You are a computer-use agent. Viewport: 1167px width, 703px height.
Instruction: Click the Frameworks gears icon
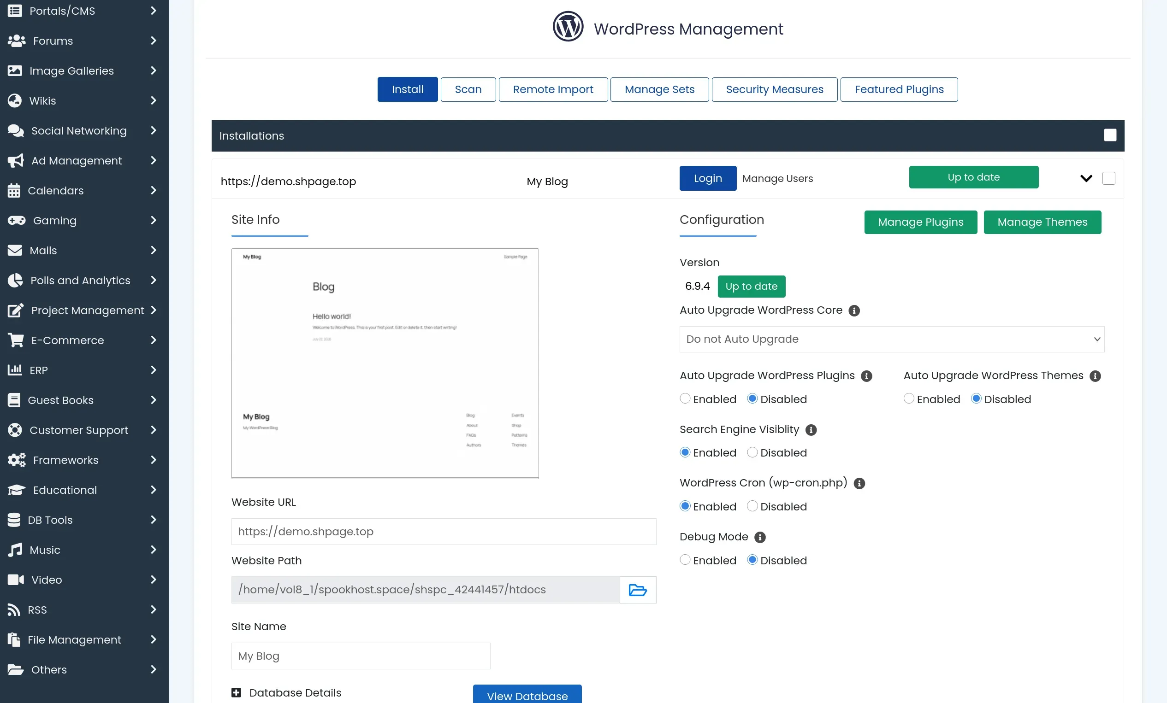17,460
